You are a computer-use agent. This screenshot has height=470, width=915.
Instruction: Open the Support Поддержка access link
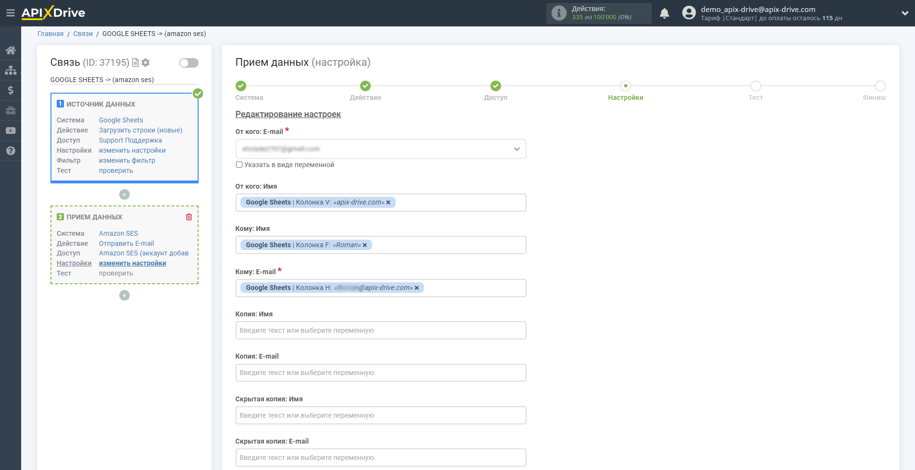pyautogui.click(x=130, y=140)
